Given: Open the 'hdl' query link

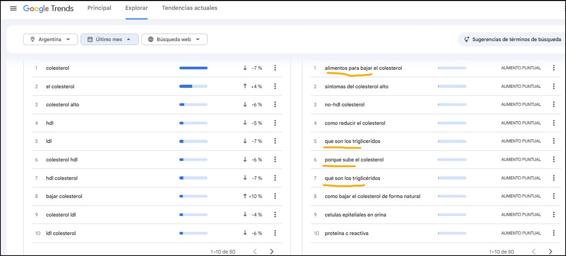Looking at the screenshot, I should tap(50, 123).
